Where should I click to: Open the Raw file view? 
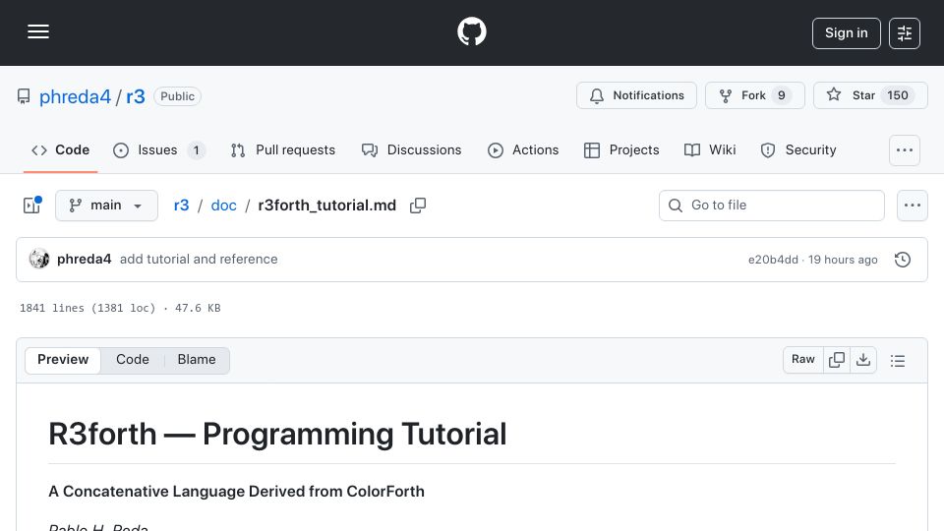803,360
